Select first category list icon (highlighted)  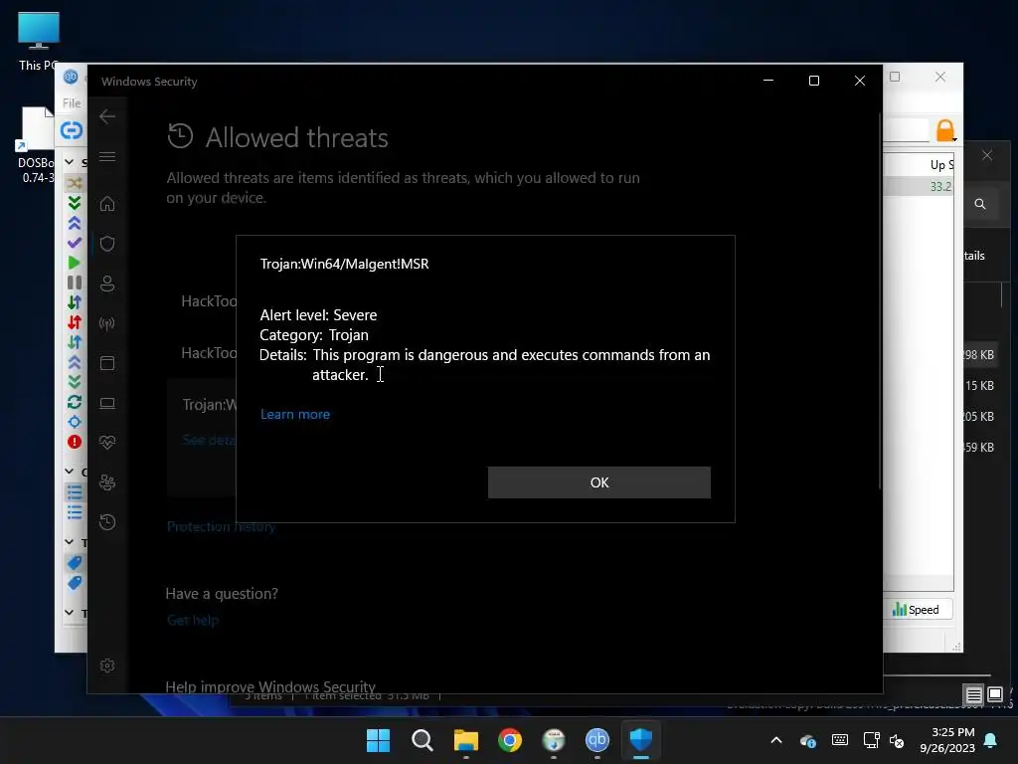[75, 492]
